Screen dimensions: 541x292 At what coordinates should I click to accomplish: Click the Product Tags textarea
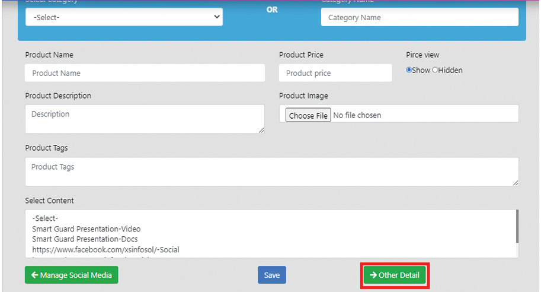click(x=271, y=172)
